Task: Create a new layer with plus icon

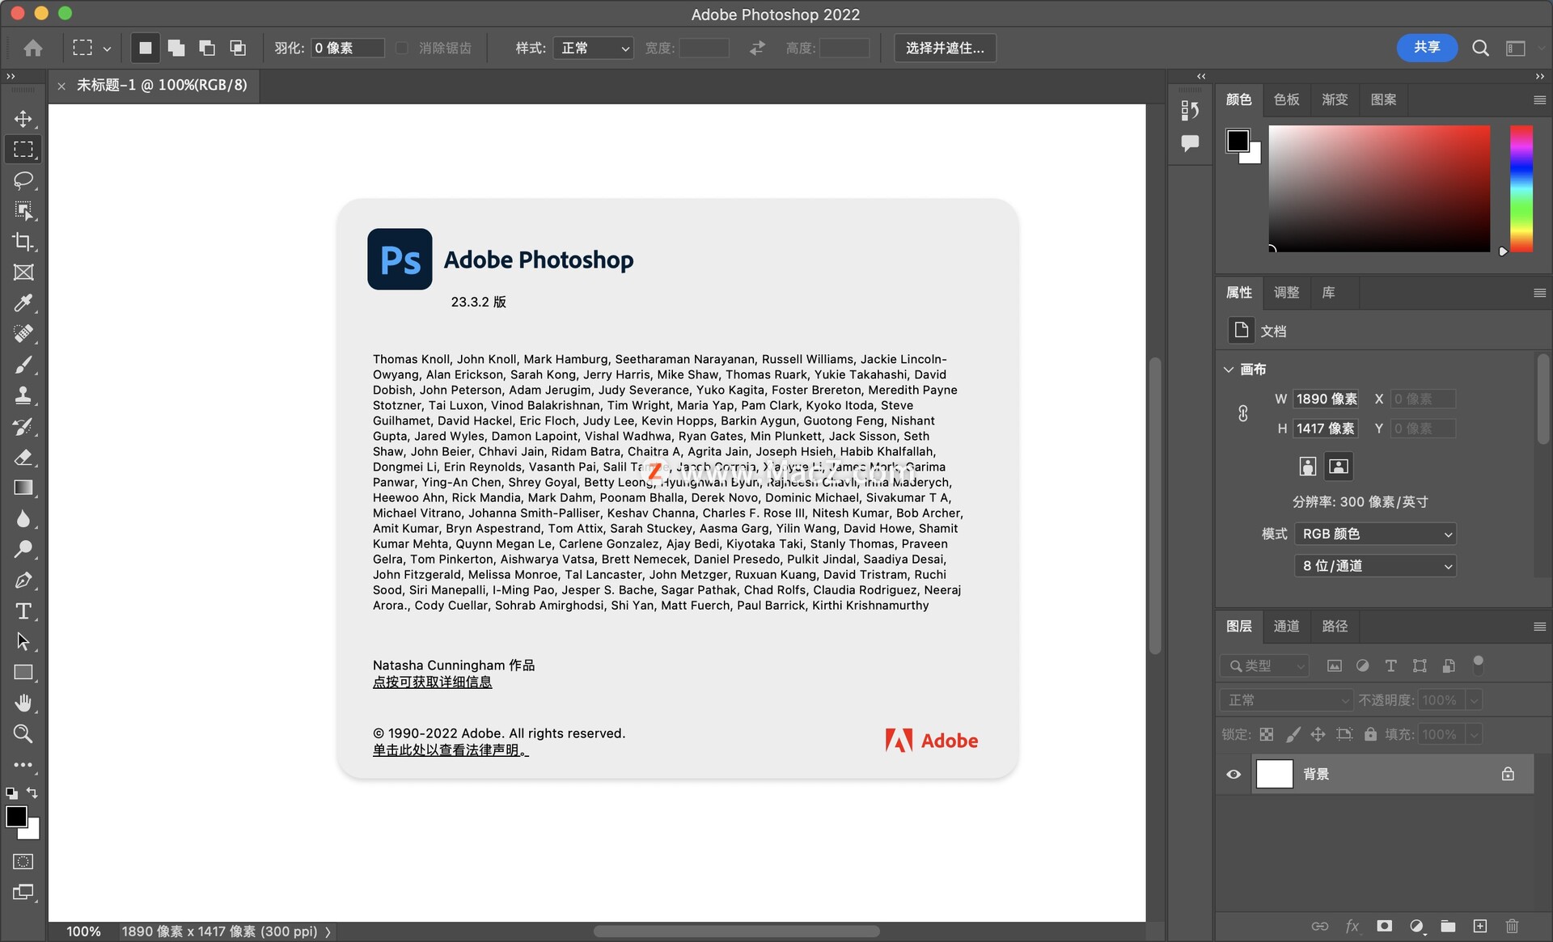Action: (1479, 926)
